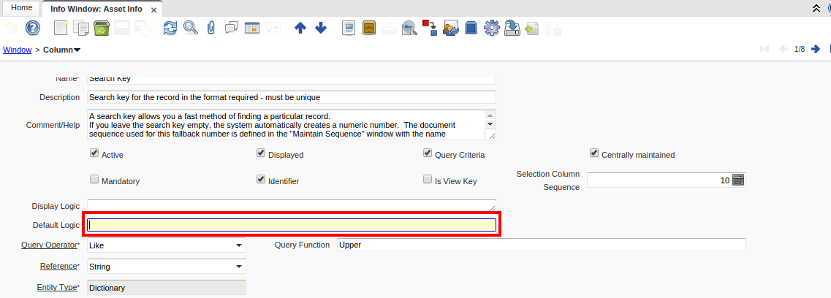Click the Window breadcrumb link
This screenshot has height=298, width=831.
(17, 50)
